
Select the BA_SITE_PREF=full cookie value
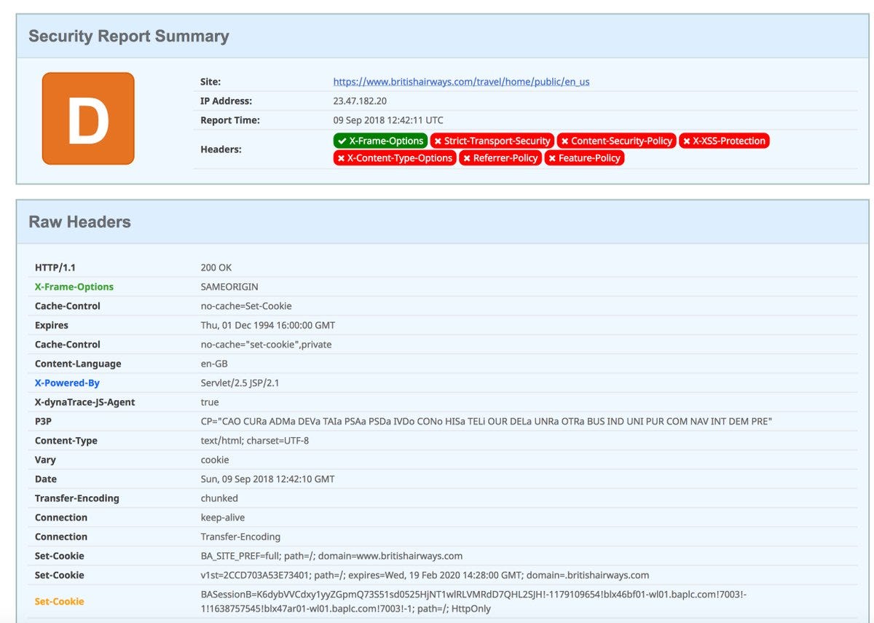tap(331, 556)
